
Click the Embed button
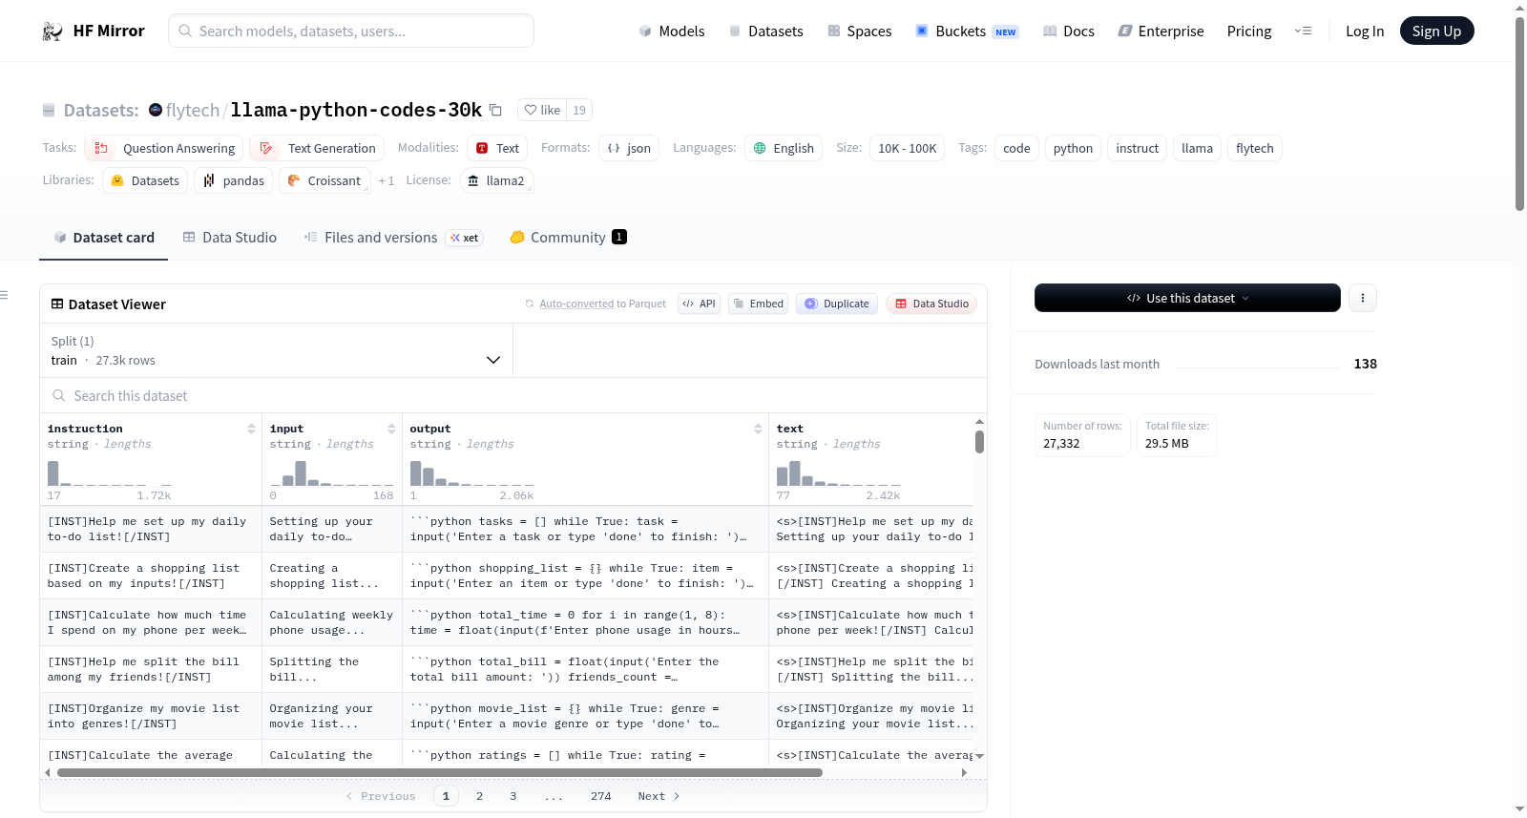[x=758, y=304]
